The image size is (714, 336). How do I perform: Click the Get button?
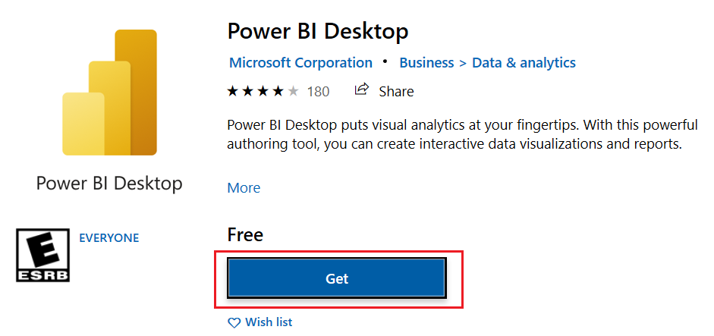336,278
